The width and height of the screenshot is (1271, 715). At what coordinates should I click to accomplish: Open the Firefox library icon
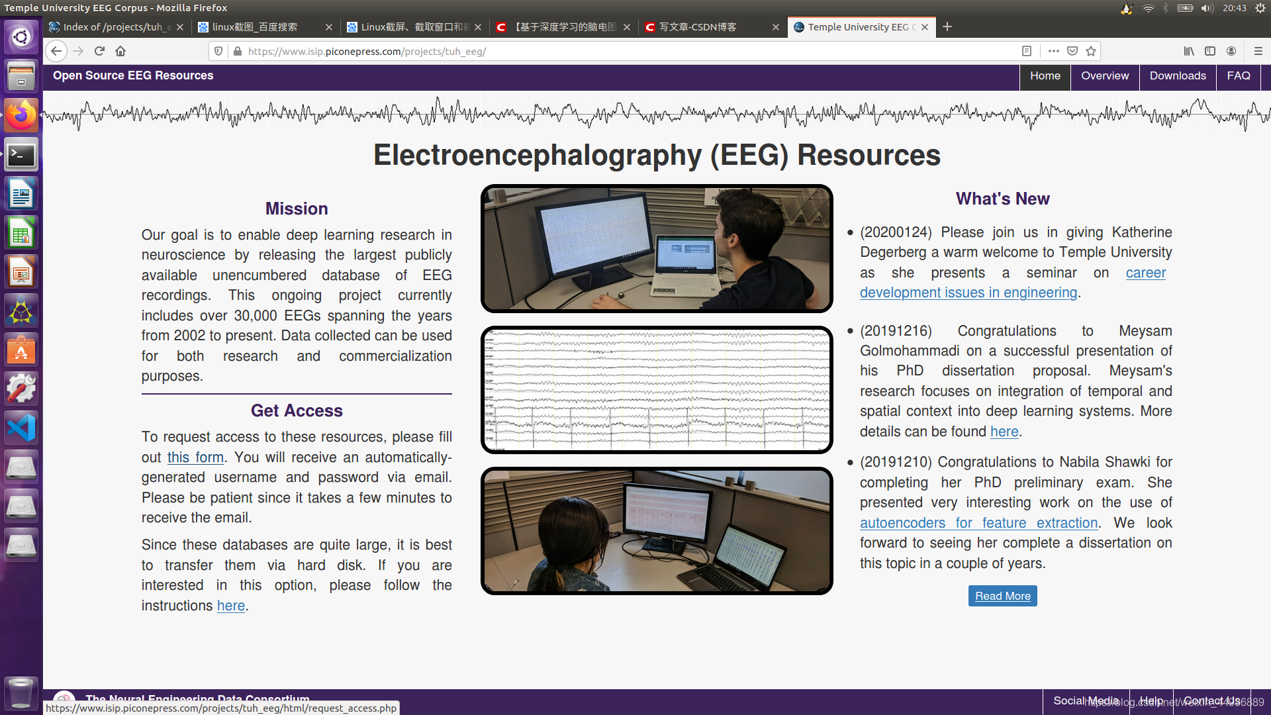pos(1189,51)
